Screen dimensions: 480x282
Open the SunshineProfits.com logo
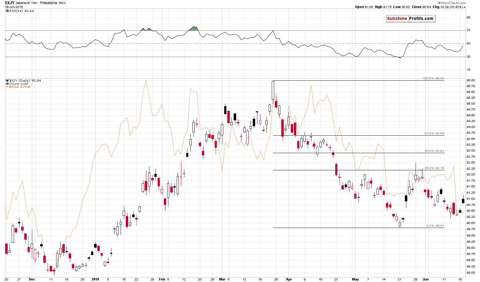(410, 18)
